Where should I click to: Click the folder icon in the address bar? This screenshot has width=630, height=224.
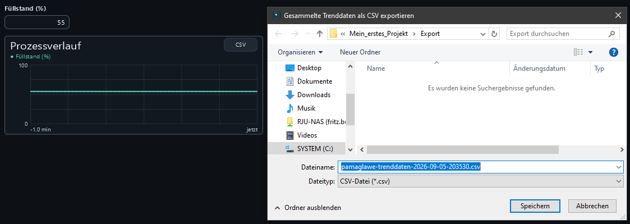333,34
